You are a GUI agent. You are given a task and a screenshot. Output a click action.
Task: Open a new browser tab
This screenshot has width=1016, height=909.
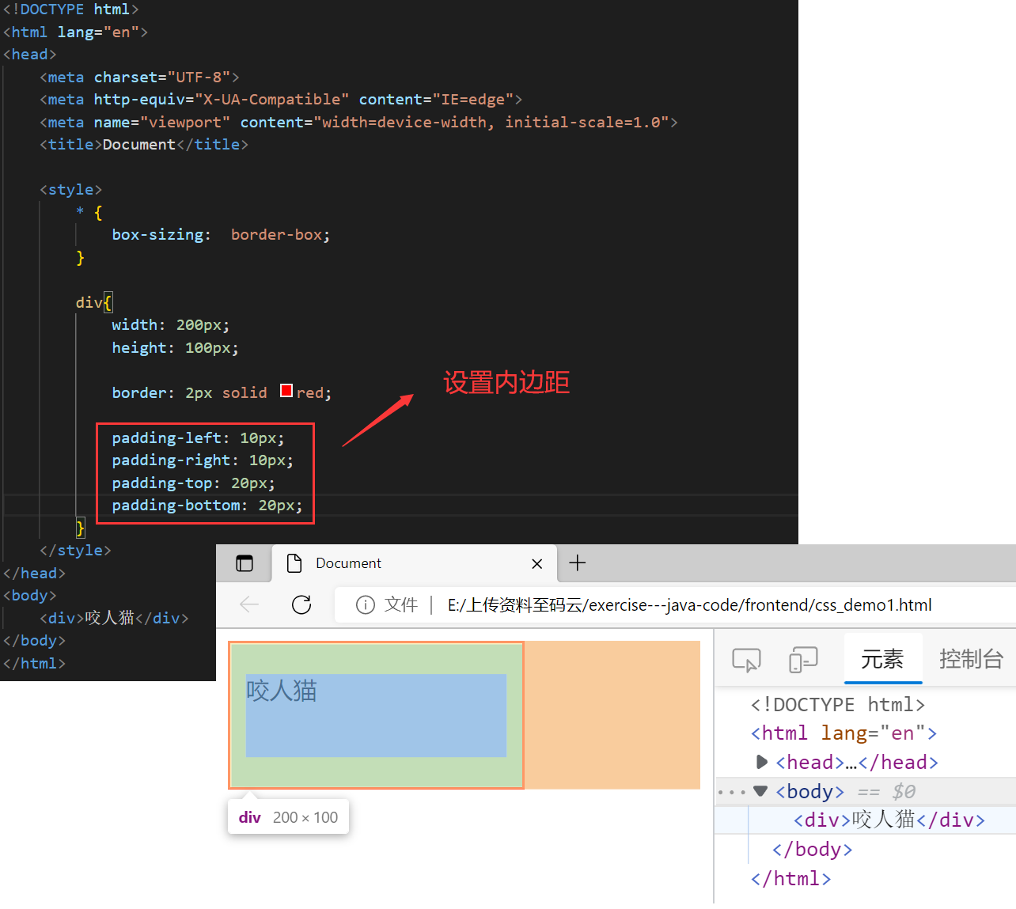578,562
